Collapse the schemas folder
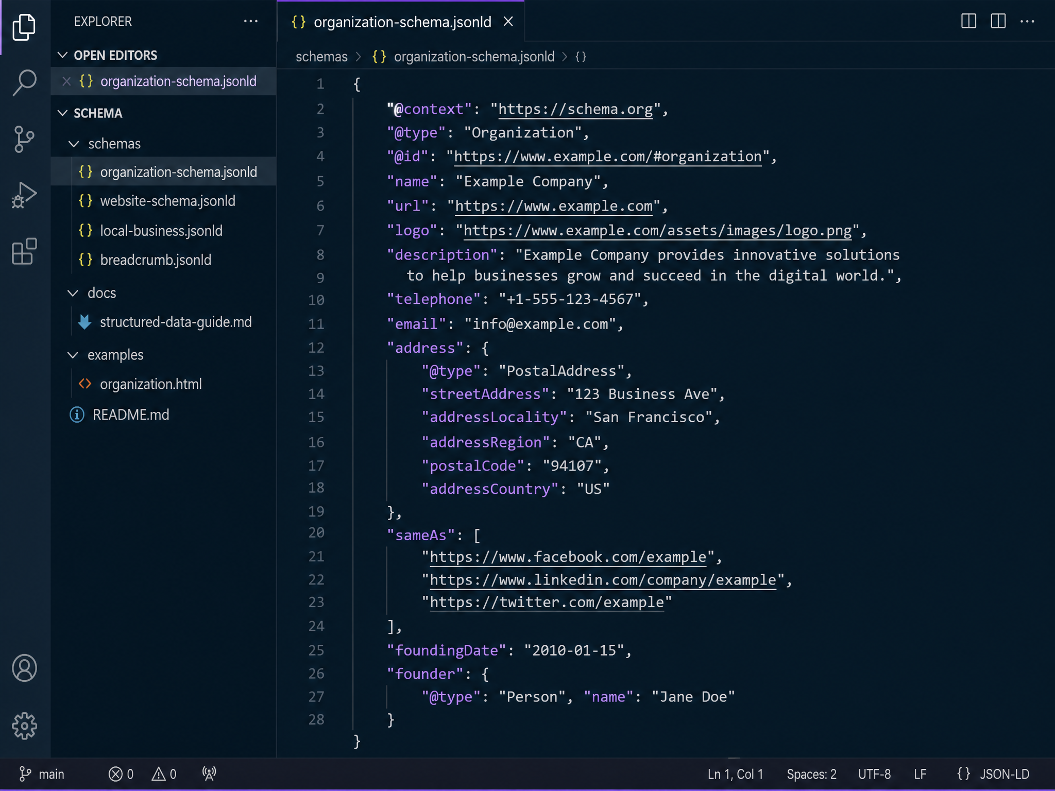 coord(74,144)
